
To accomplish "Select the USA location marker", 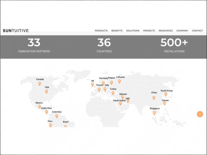I will click(x=47, y=92).
